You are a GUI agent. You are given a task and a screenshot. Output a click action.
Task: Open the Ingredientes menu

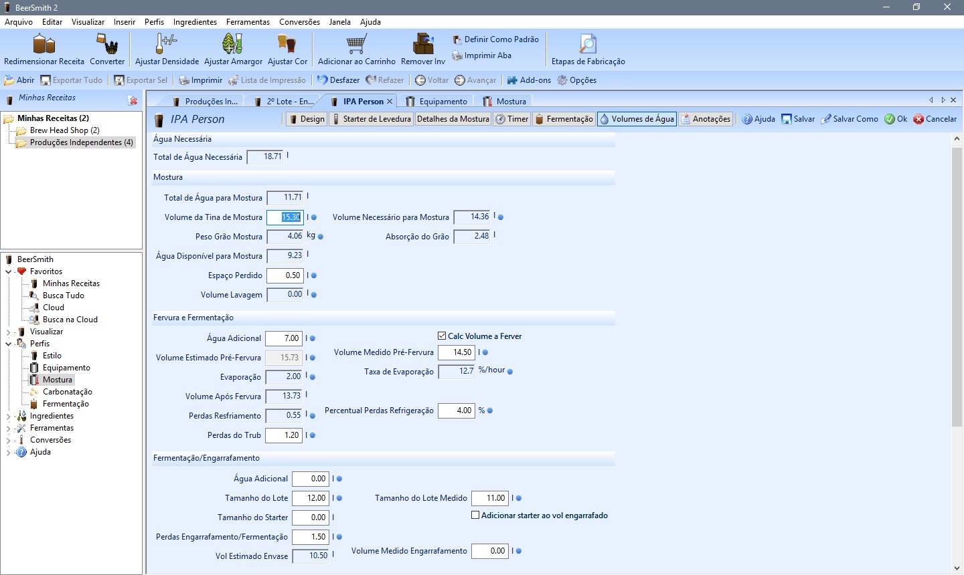pyautogui.click(x=195, y=22)
